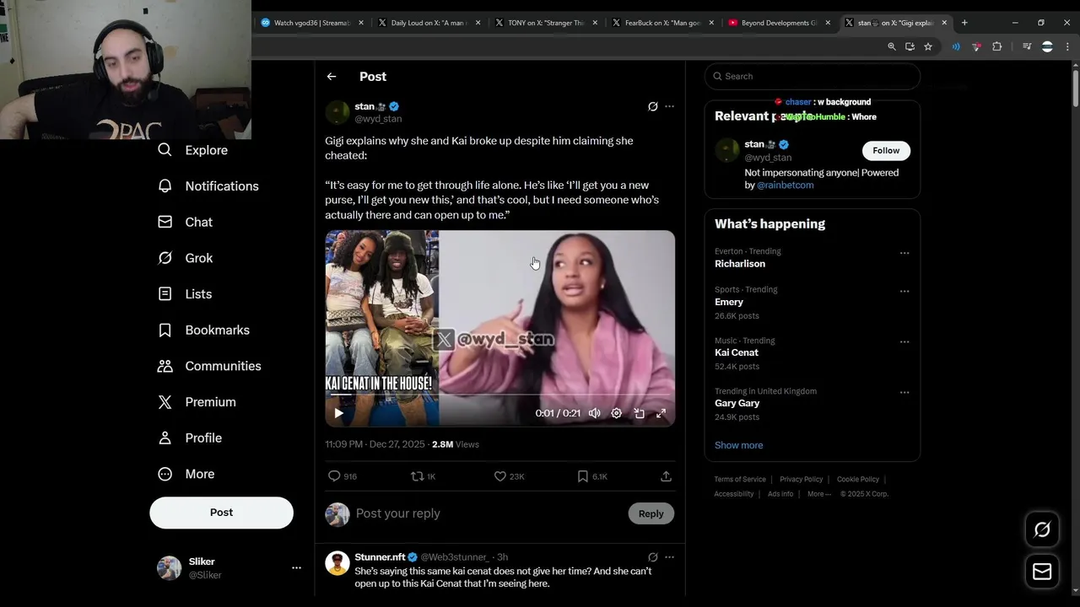This screenshot has height=607, width=1080.
Task: Open Grok in the sidebar
Action: pos(185,258)
